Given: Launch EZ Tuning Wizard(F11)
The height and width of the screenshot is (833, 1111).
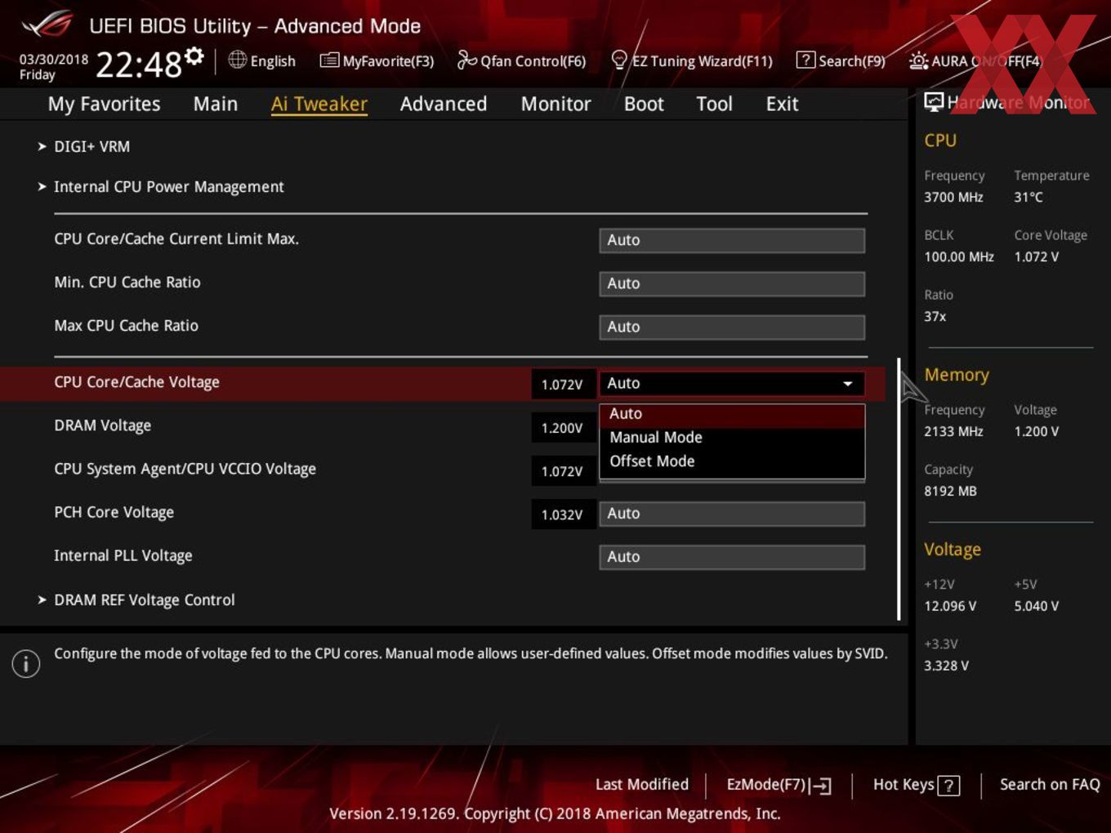Looking at the screenshot, I should click(692, 60).
